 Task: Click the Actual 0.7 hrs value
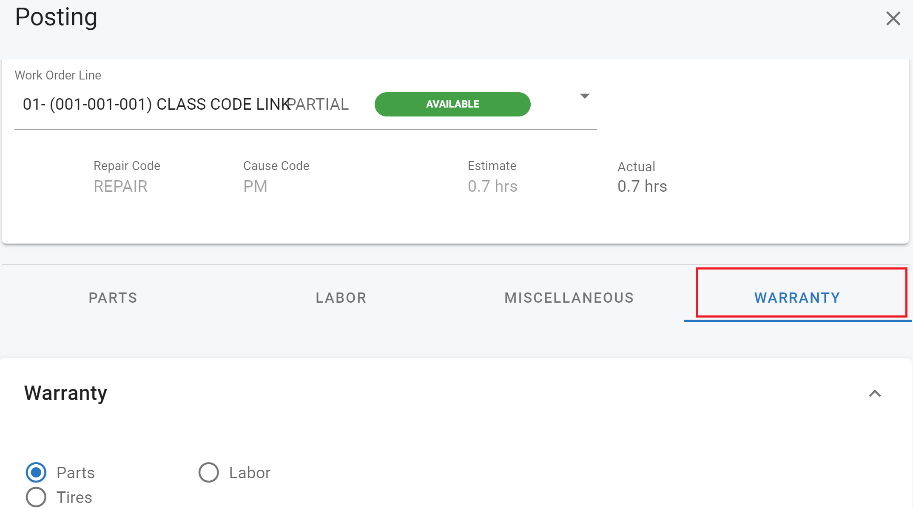tap(642, 186)
